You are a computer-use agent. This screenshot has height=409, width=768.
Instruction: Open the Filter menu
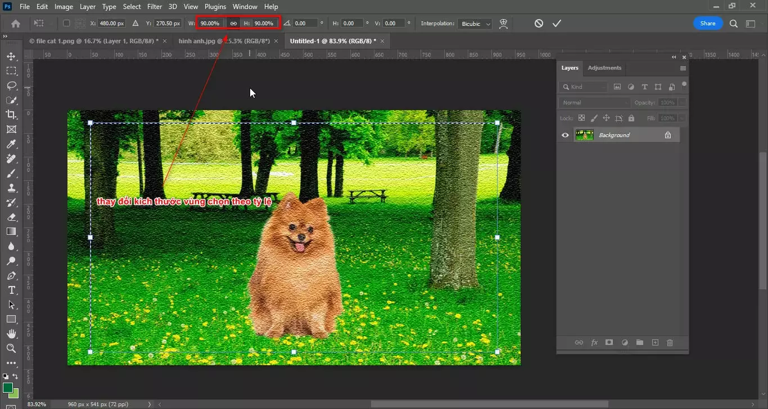click(155, 6)
